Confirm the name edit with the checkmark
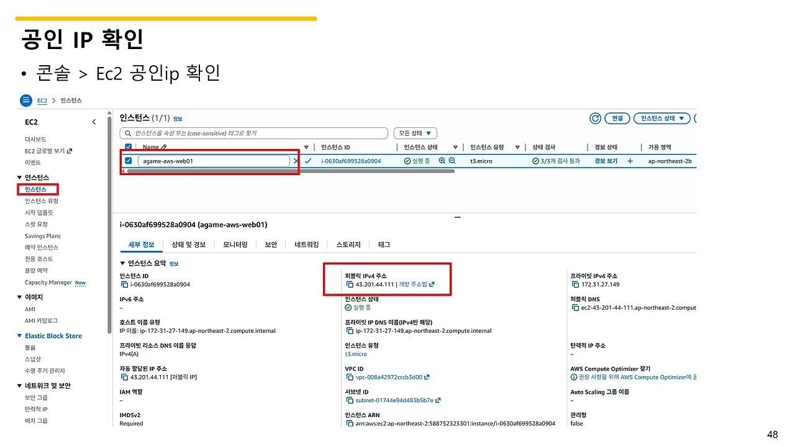Image resolution: width=795 pixels, height=447 pixels. coord(308,161)
